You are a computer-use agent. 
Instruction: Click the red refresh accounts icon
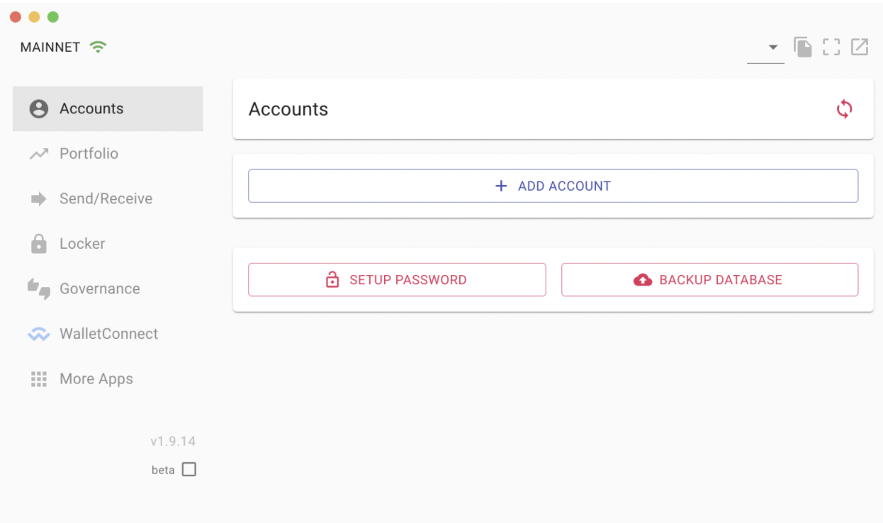[x=844, y=109]
